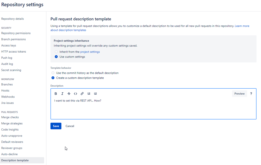The image size is (261, 165).
Task: Click the second list icon in editor toolbar
Action: (x=95, y=94)
